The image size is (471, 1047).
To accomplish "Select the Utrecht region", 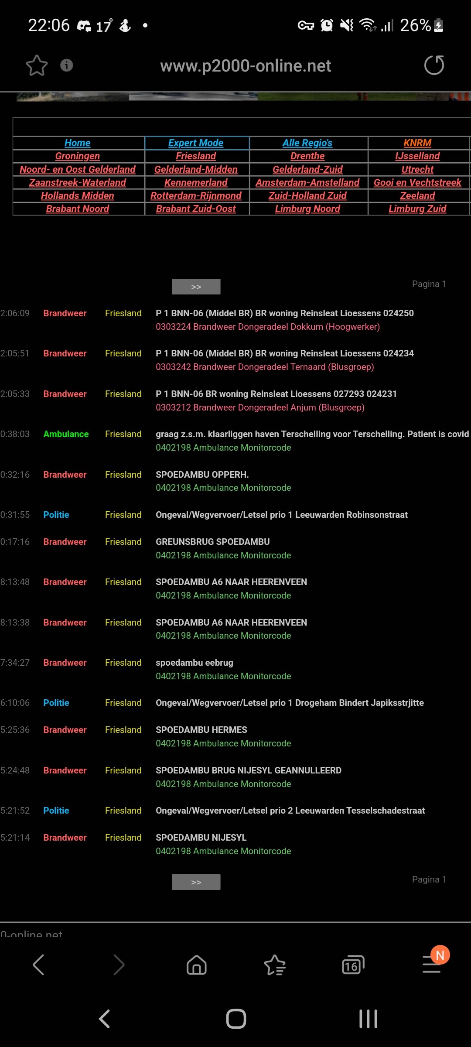I will tap(417, 169).
